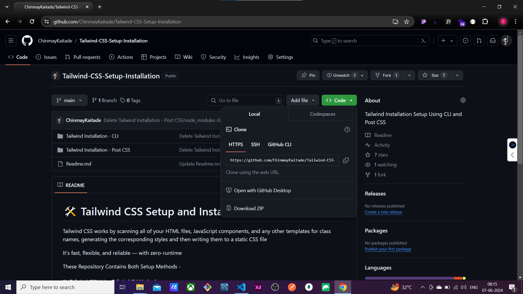Open the hamburger navigation menu
Viewport: 523px width, 294px height.
[x=11, y=41]
